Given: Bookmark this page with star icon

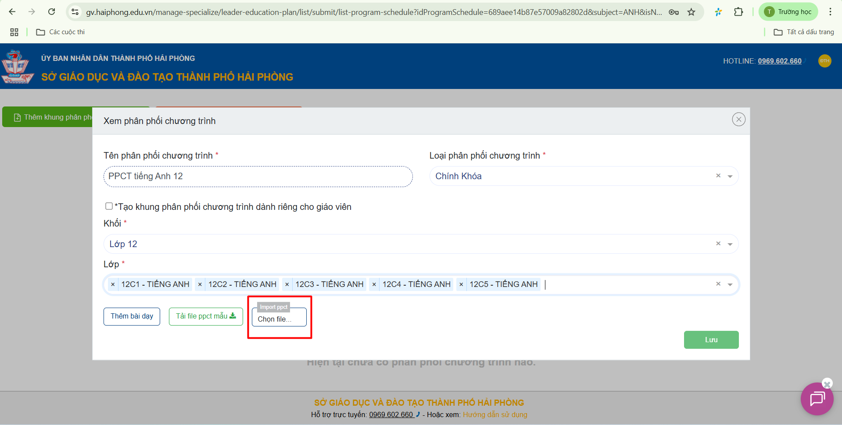Looking at the screenshot, I should [692, 12].
